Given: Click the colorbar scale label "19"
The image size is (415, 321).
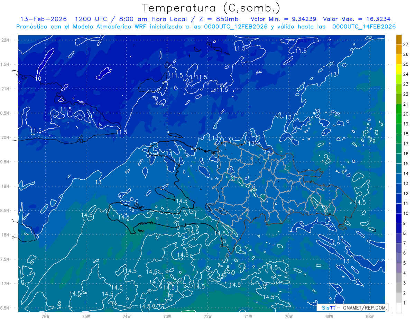Looking at the screenshot, I should pyautogui.click(x=406, y=124).
